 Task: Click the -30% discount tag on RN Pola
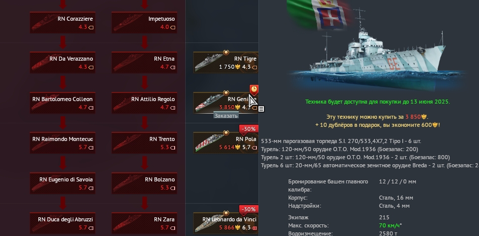249,129
